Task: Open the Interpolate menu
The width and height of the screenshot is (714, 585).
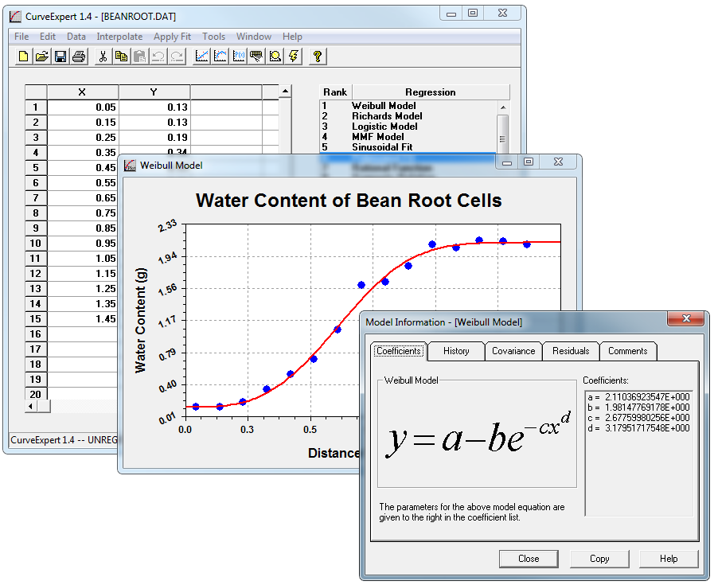Action: pyautogui.click(x=119, y=37)
